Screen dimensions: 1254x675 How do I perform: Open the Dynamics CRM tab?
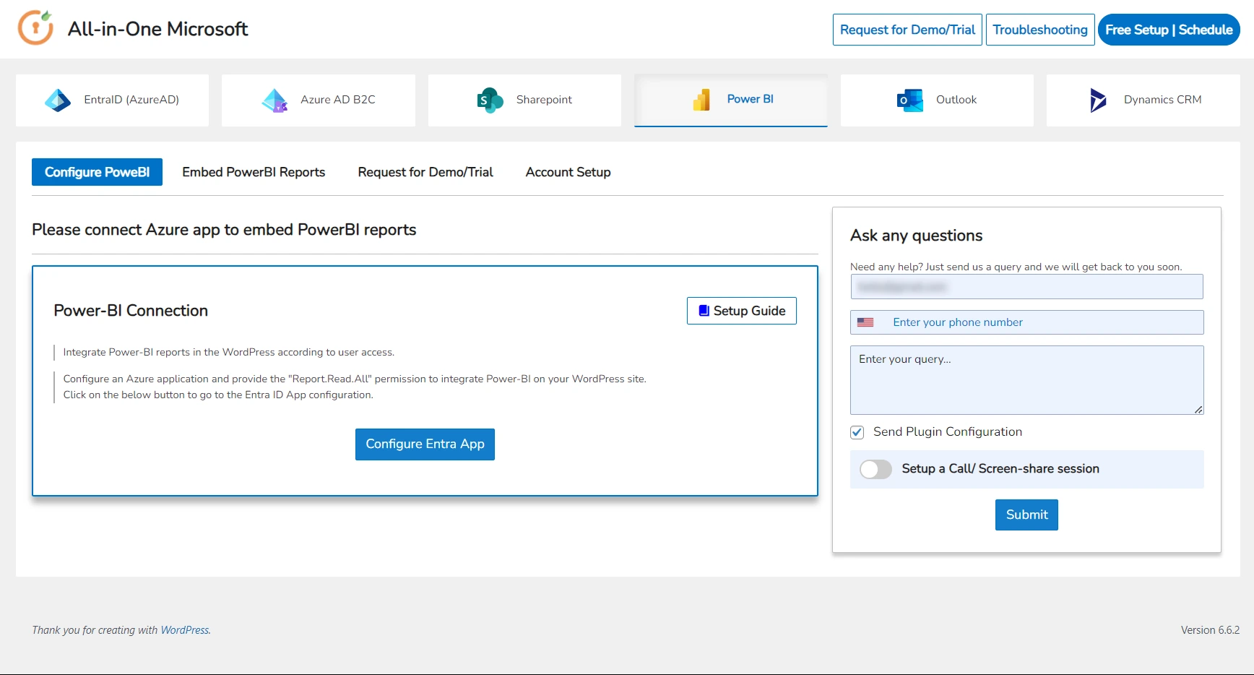1143,100
